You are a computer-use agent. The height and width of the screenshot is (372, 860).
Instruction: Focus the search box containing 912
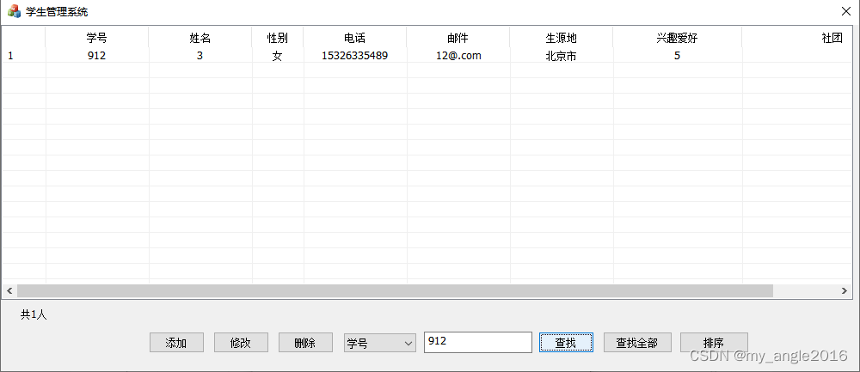pos(477,342)
